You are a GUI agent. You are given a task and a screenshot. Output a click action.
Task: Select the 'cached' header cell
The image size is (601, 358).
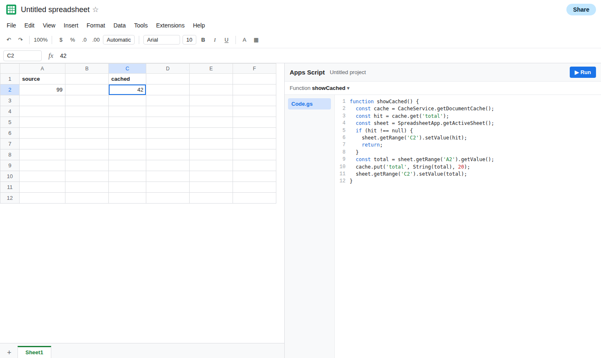point(128,79)
